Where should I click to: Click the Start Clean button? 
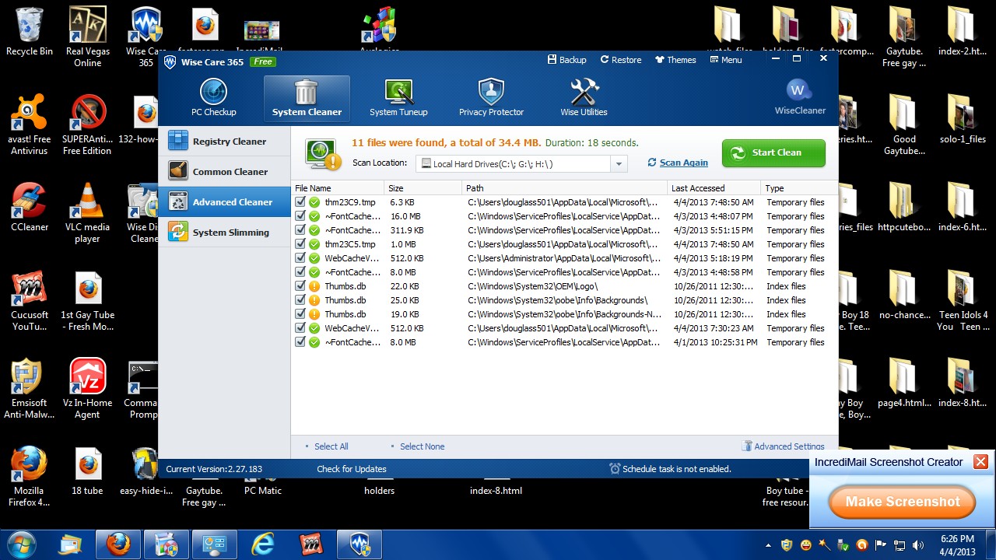point(773,152)
